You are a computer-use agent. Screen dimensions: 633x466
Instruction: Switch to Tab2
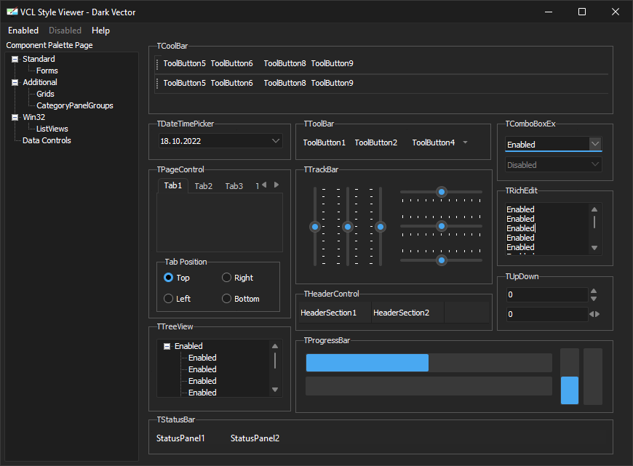204,186
